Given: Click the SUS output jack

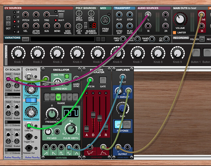Looking at the screenshot, I should [x=47, y=26].
